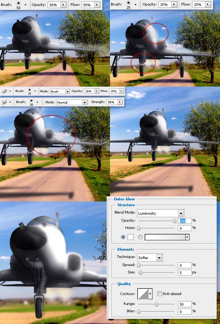
Task: Click the Spread slider handle
Action: (139, 265)
